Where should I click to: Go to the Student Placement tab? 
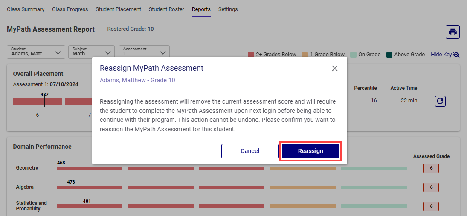(x=118, y=9)
